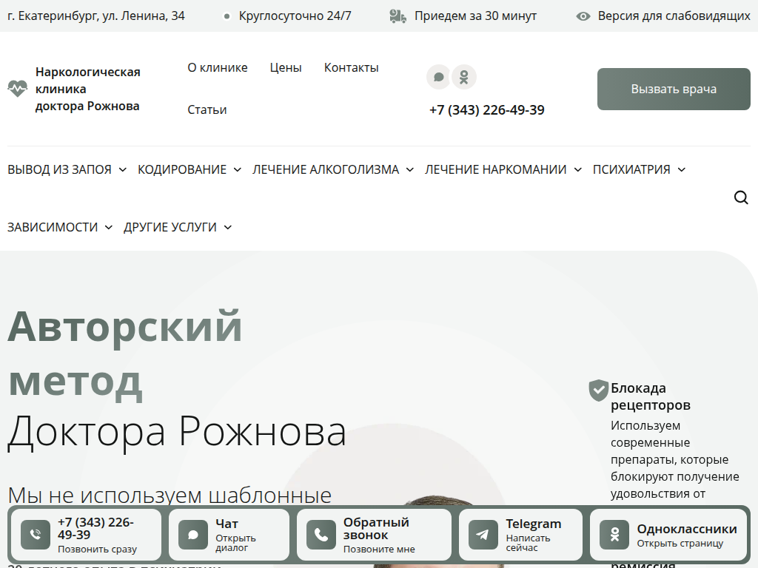Click Telegram Написать сейчас card
Screen dimensions: 758x568
pos(520,535)
